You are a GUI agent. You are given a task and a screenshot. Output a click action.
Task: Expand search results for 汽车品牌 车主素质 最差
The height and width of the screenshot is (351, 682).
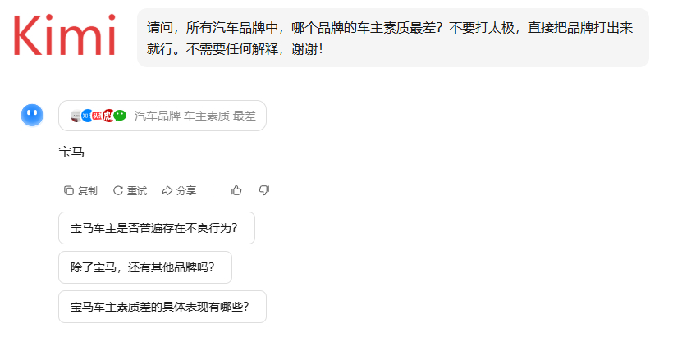coord(162,116)
